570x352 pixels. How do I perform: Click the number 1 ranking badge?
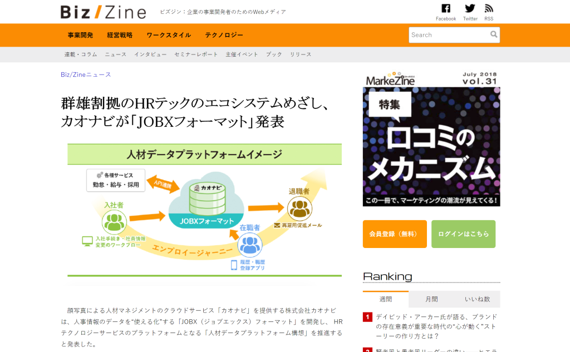(x=367, y=317)
